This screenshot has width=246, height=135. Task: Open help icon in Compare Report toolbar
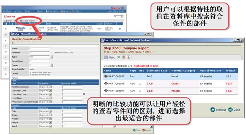coord(129,57)
